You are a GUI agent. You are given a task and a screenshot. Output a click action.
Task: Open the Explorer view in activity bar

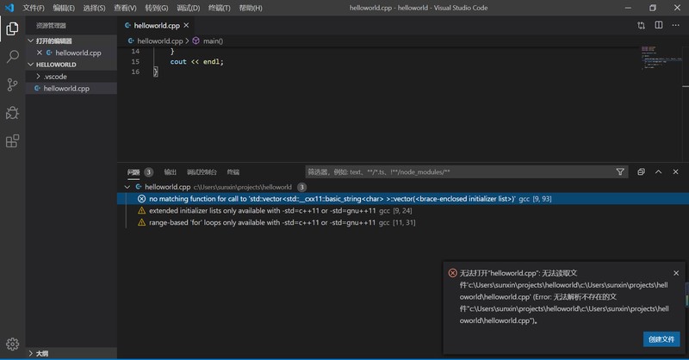pos(12,28)
